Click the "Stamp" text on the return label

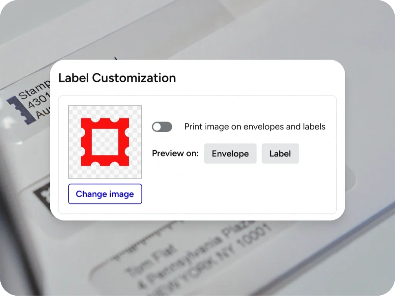(x=35, y=90)
